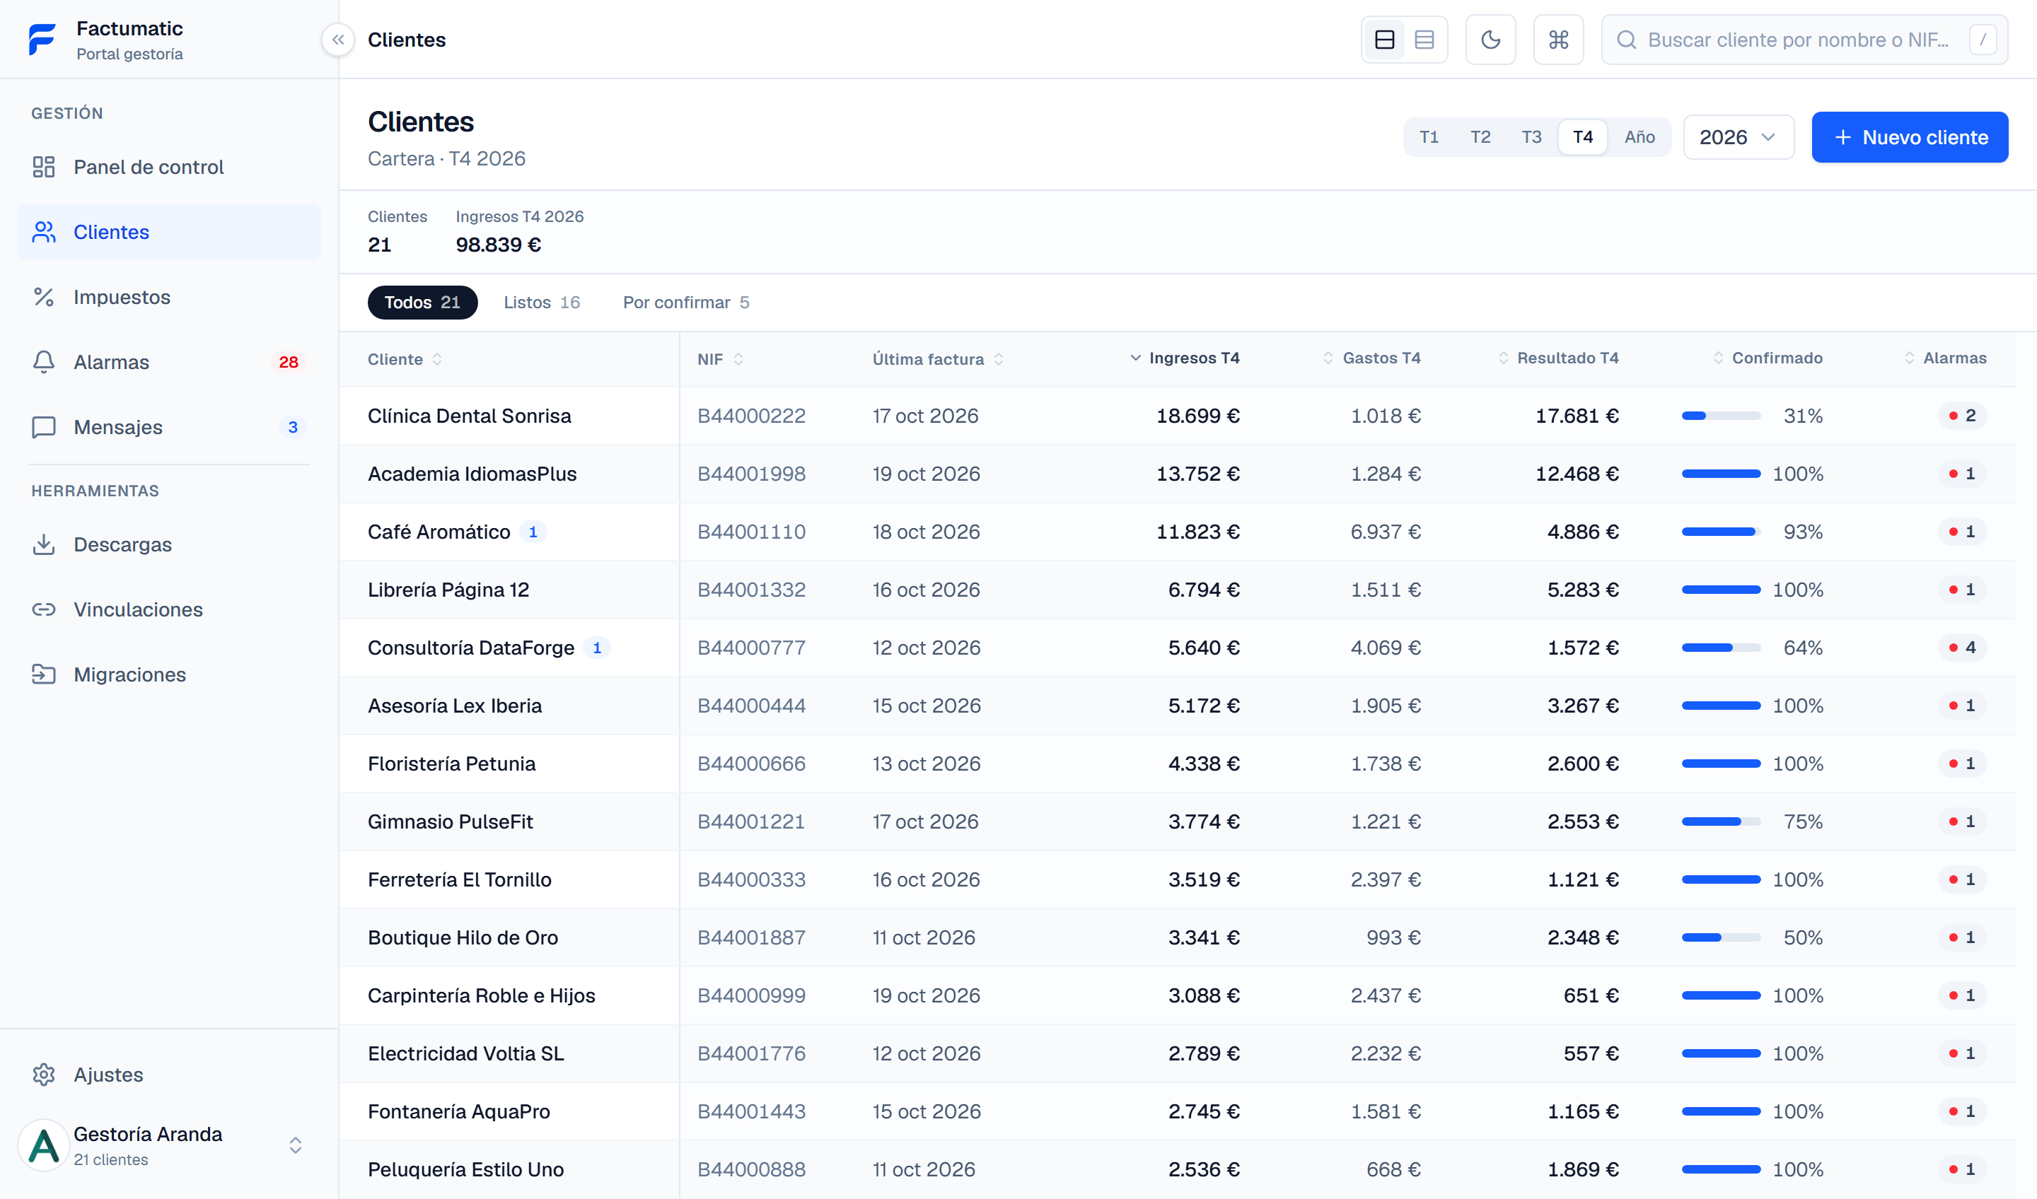This screenshot has width=2037, height=1199.
Task: Open Alarmas bell icon
Action: pyautogui.click(x=44, y=362)
